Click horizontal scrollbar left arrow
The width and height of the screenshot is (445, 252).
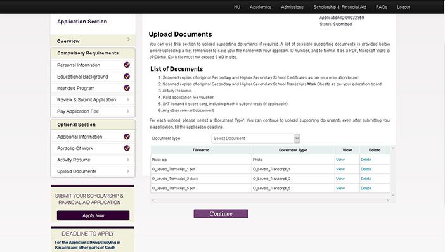click(153, 201)
